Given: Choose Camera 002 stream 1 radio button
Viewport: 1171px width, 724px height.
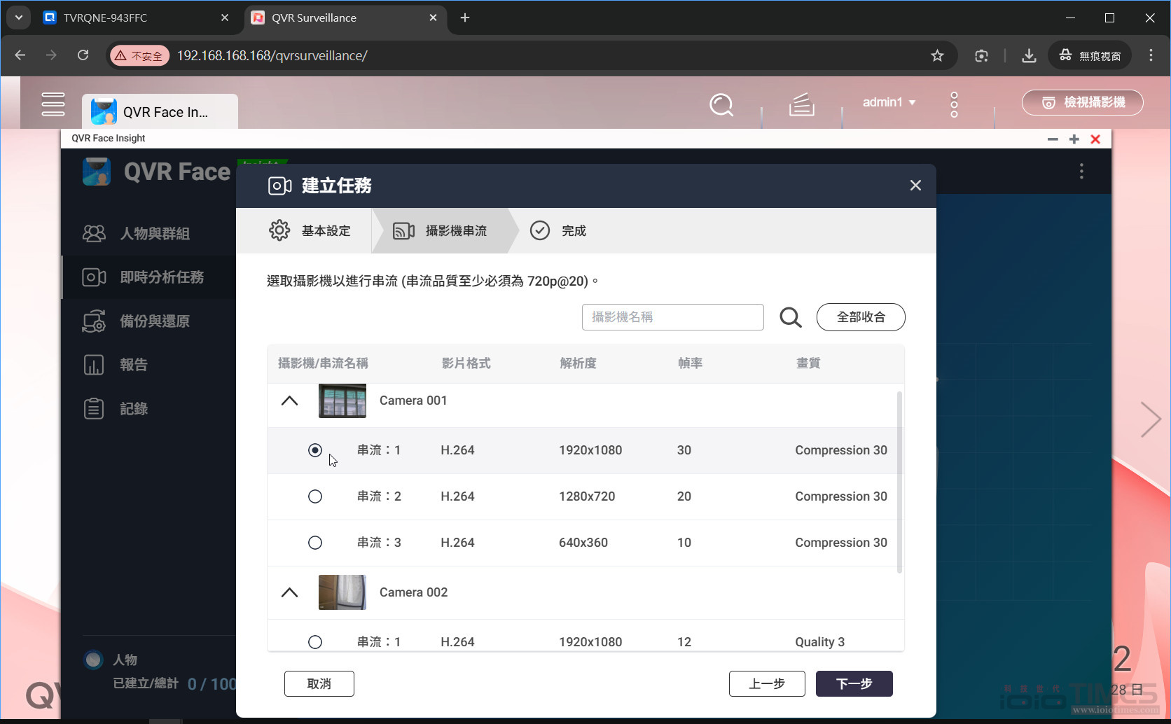Looking at the screenshot, I should pyautogui.click(x=315, y=641).
